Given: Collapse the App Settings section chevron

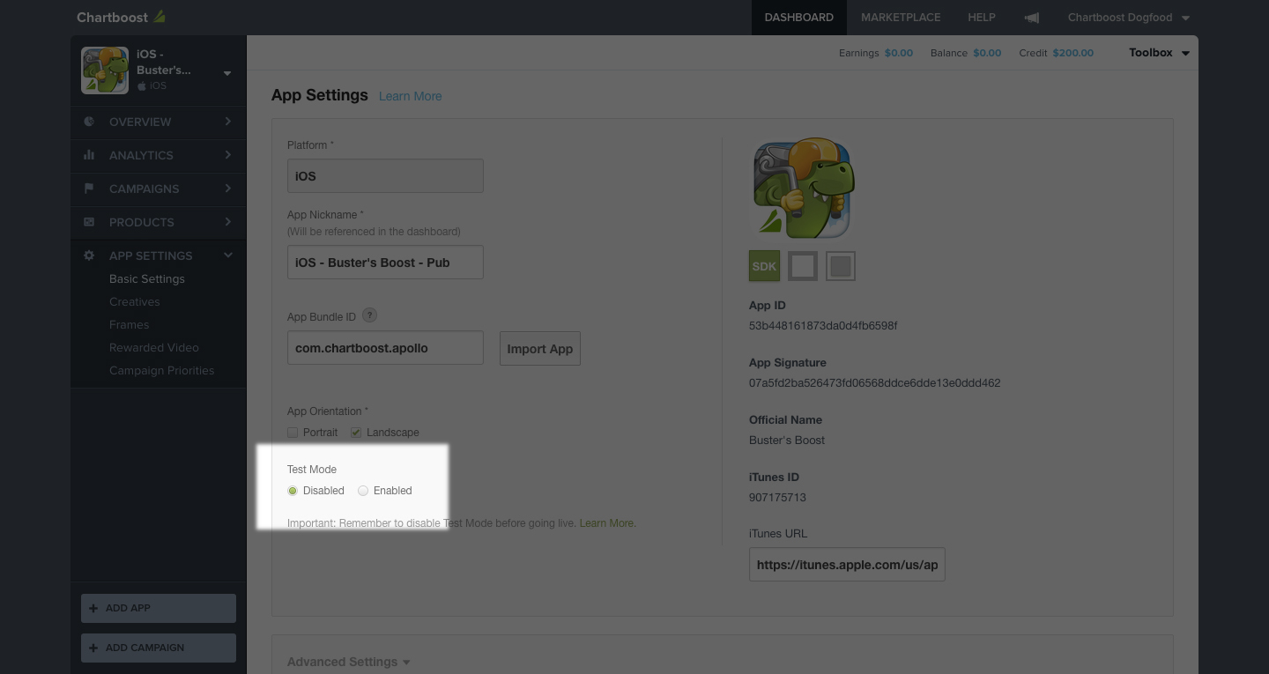Looking at the screenshot, I should [228, 256].
